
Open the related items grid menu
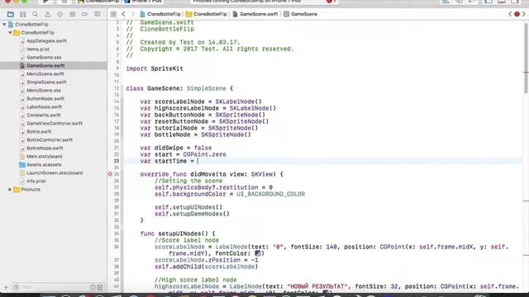[113, 14]
